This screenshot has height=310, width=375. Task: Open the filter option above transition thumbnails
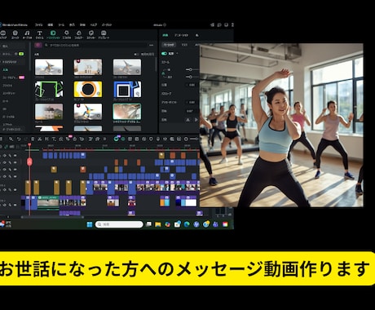tap(144, 54)
